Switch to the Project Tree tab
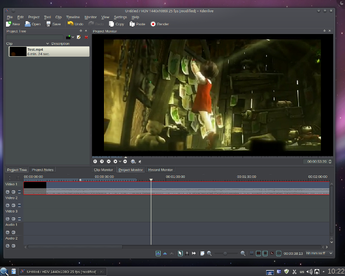This screenshot has height=276, width=345. [x=17, y=170]
